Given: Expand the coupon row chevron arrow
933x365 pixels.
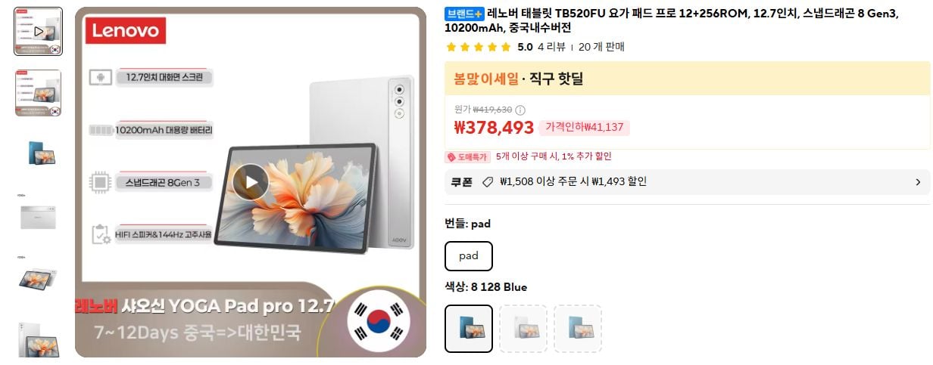Looking at the screenshot, I should (918, 182).
